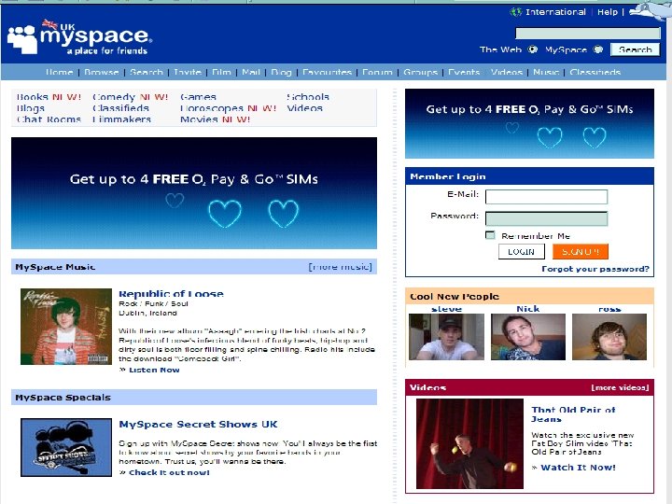Open Search in navigation bar

tap(147, 72)
